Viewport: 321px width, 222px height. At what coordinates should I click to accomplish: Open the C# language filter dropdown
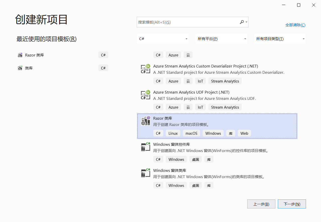[x=163, y=39]
